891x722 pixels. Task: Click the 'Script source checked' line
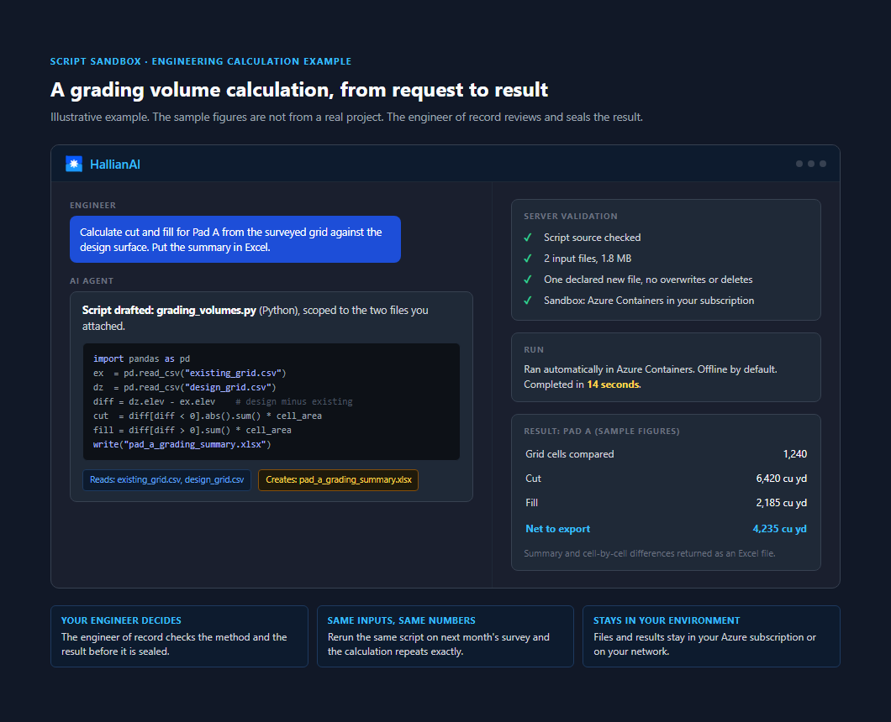(592, 238)
